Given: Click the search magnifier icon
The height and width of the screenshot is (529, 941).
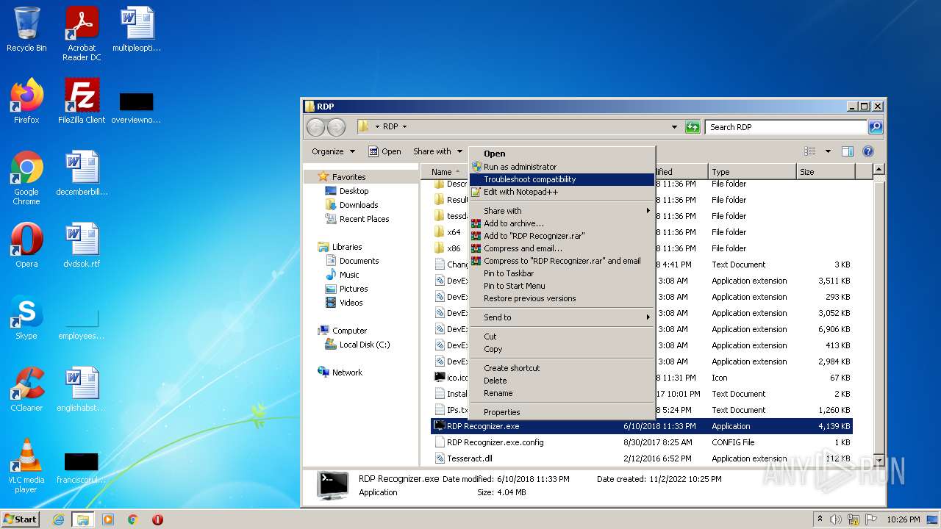Looking at the screenshot, I should [x=876, y=127].
